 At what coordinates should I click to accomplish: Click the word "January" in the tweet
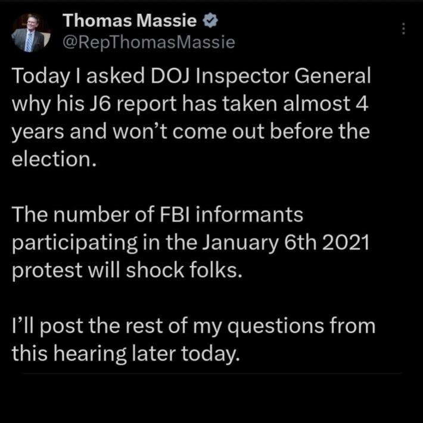pos(240,243)
